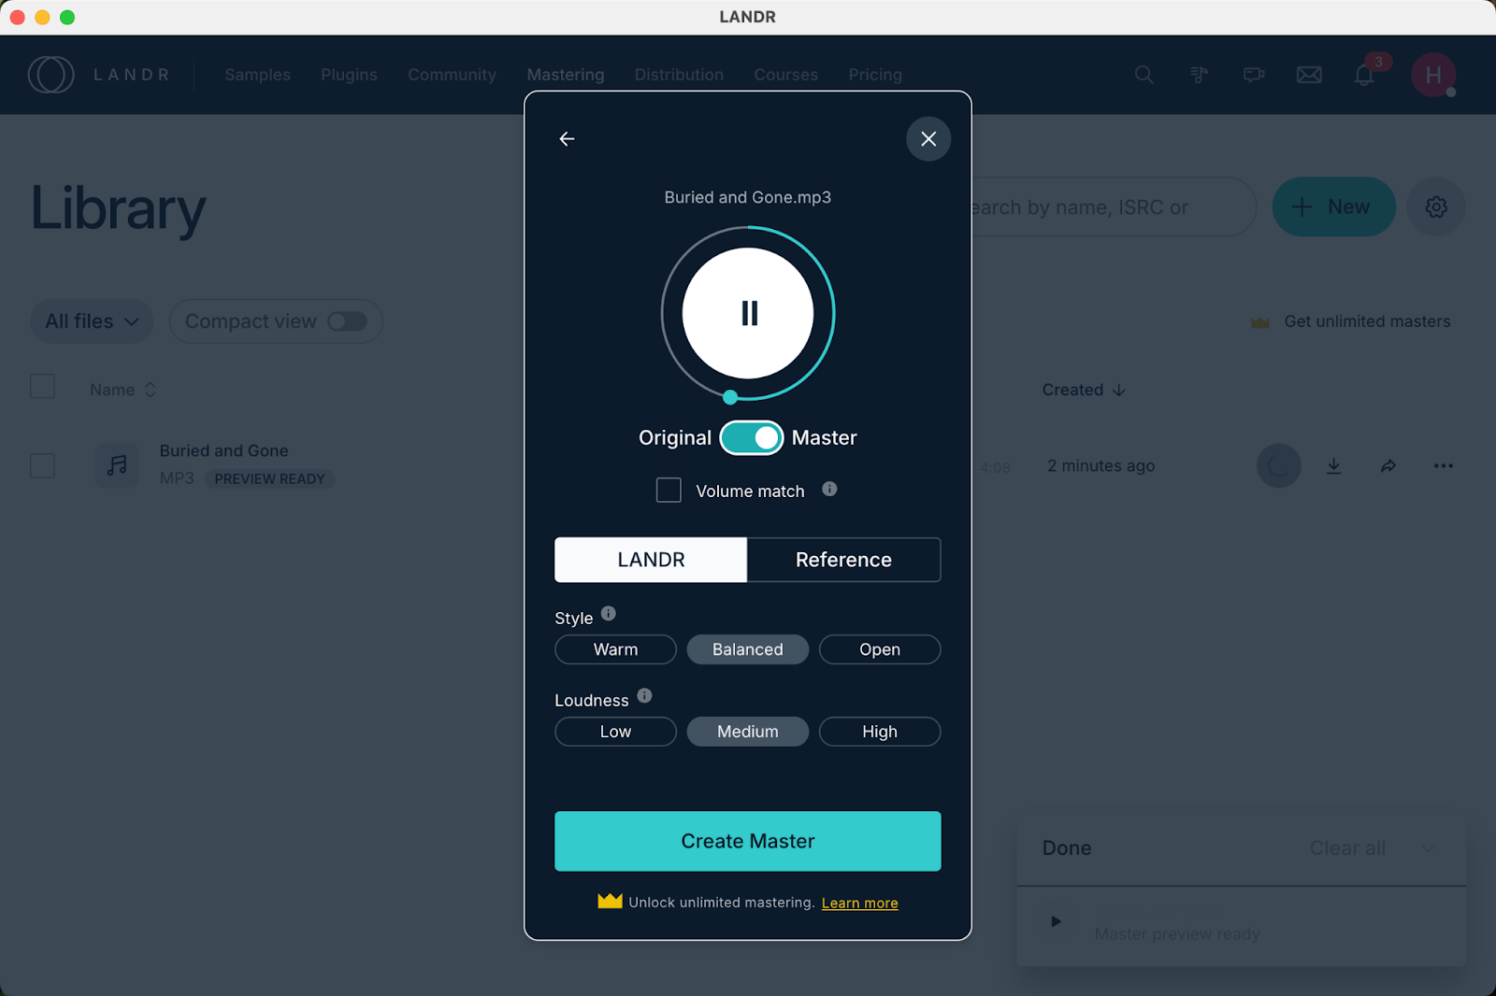The height and width of the screenshot is (996, 1496).
Task: Click the crown icon beside Get unlimited masters
Action: [x=1260, y=322]
